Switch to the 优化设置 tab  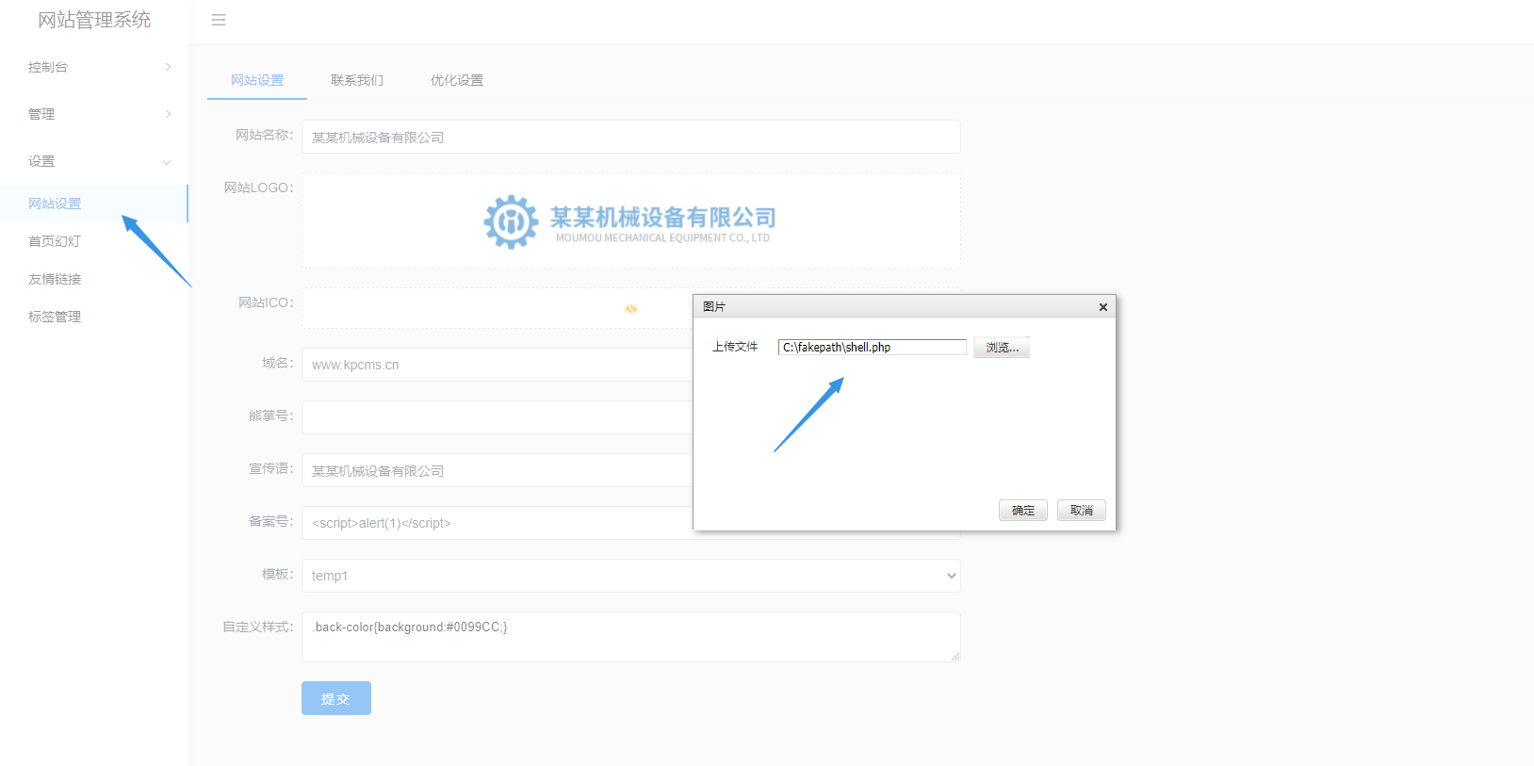click(x=457, y=80)
